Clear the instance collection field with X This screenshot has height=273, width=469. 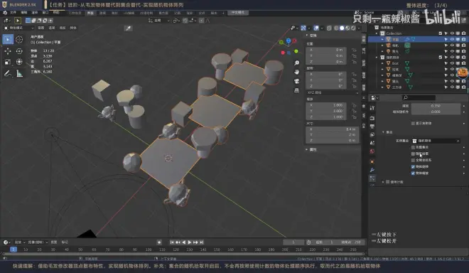click(458, 141)
